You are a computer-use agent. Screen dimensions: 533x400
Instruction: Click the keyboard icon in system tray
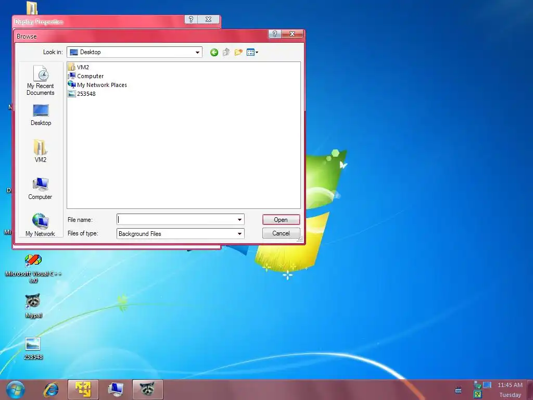coord(458,390)
